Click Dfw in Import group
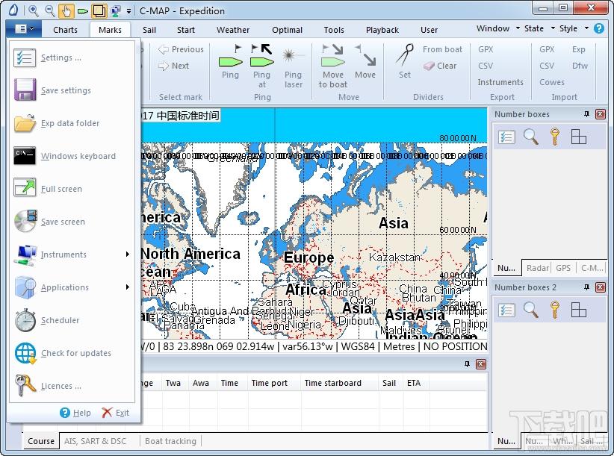The image size is (614, 456). (580, 66)
